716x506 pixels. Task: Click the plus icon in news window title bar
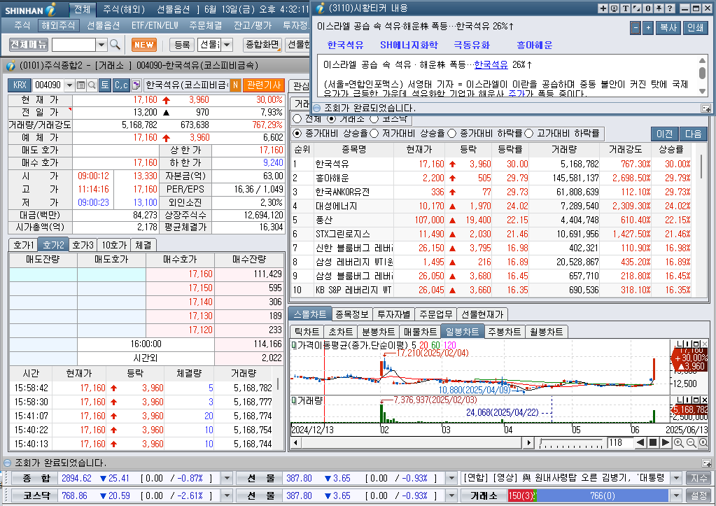click(603, 8)
